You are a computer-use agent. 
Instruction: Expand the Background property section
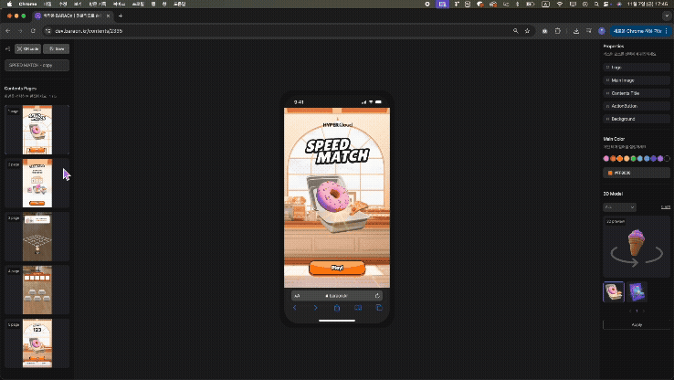(x=637, y=119)
